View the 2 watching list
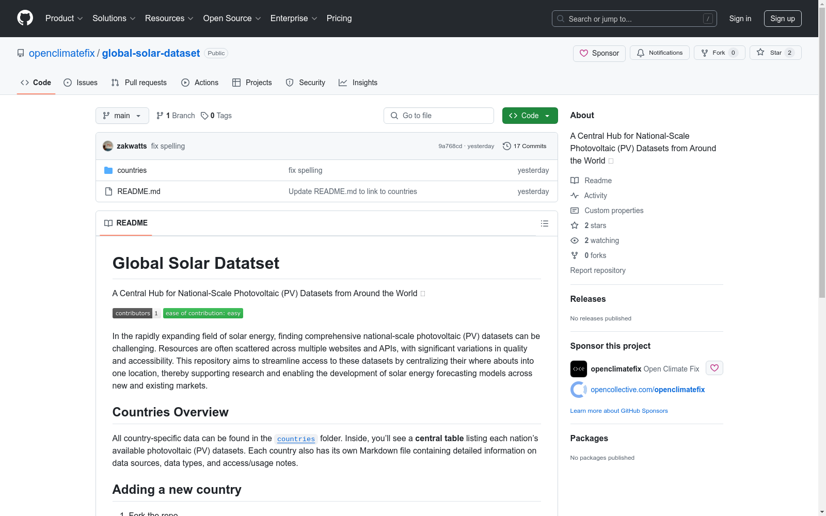This screenshot has height=516, width=826. 595,240
